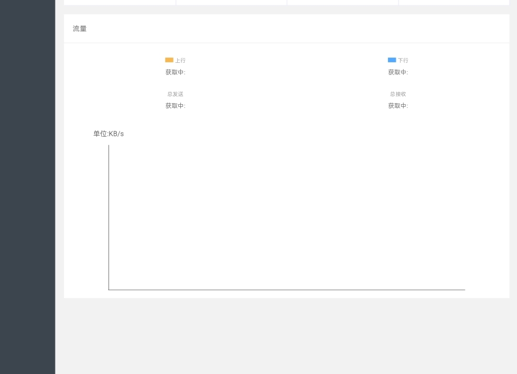Select the 下行 legend label
Image resolution: width=517 pixels, height=374 pixels.
[x=403, y=60]
